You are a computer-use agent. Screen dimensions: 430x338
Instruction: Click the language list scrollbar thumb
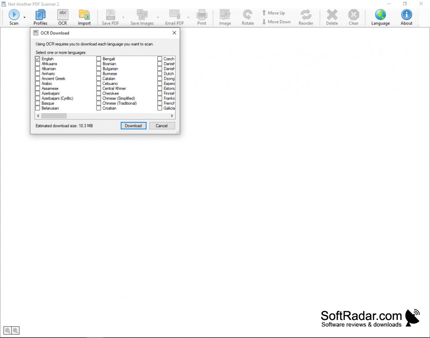click(54, 116)
